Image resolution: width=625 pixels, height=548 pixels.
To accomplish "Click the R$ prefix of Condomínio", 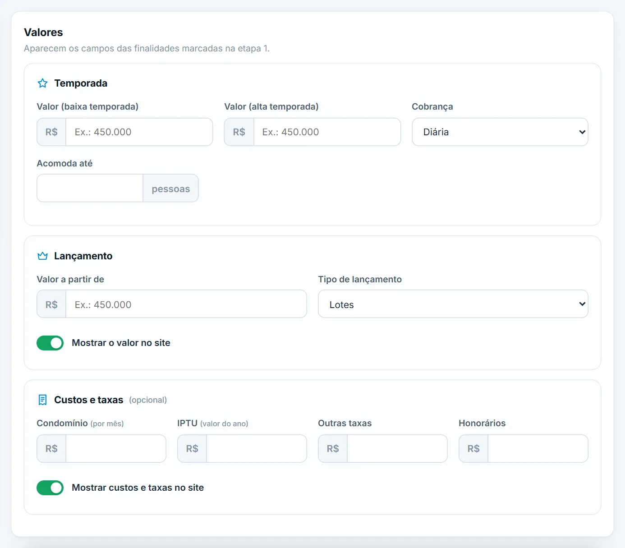I will click(x=51, y=448).
